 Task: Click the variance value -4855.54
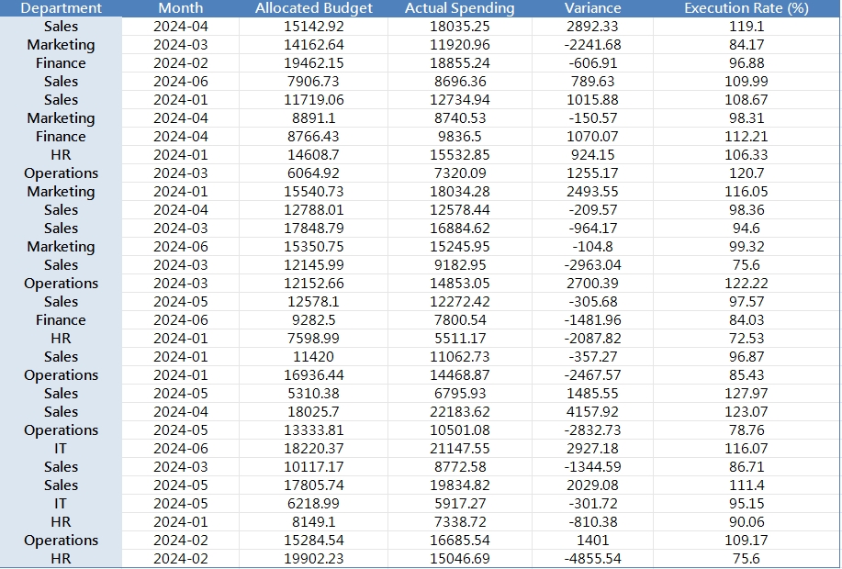point(592,559)
